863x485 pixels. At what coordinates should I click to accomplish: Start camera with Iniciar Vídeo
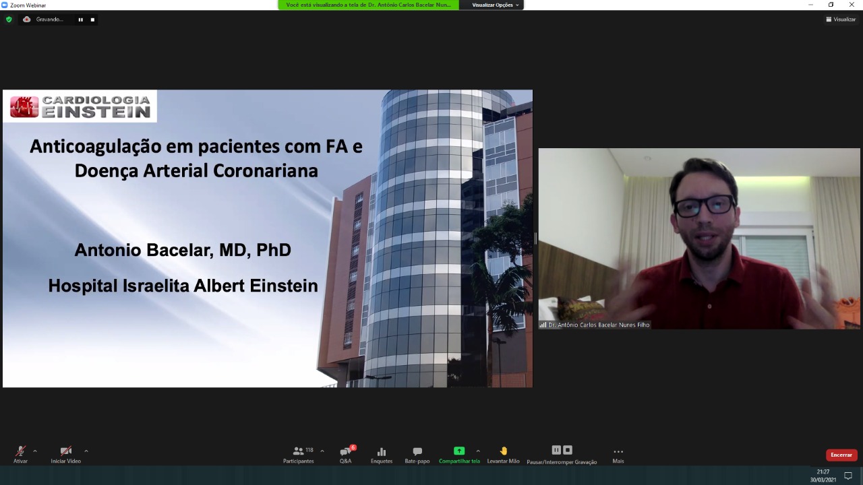point(65,455)
